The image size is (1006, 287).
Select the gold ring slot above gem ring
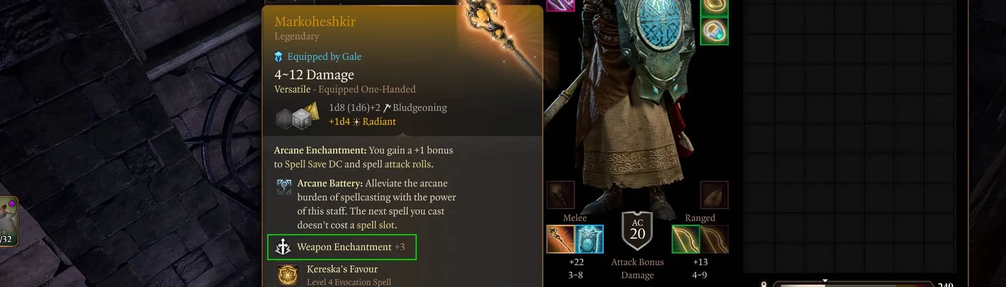click(714, 6)
